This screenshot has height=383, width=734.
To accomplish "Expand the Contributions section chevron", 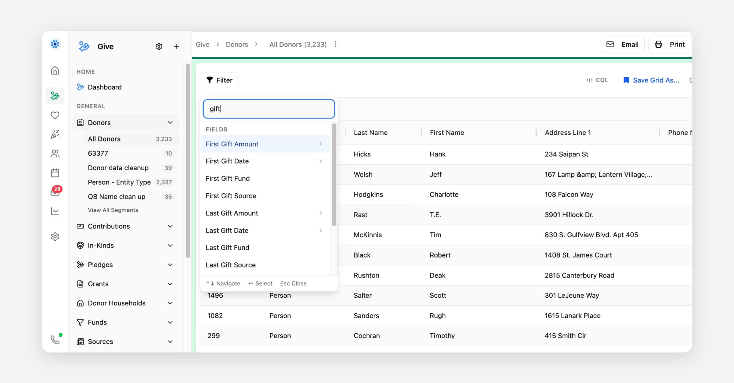I will pyautogui.click(x=170, y=226).
